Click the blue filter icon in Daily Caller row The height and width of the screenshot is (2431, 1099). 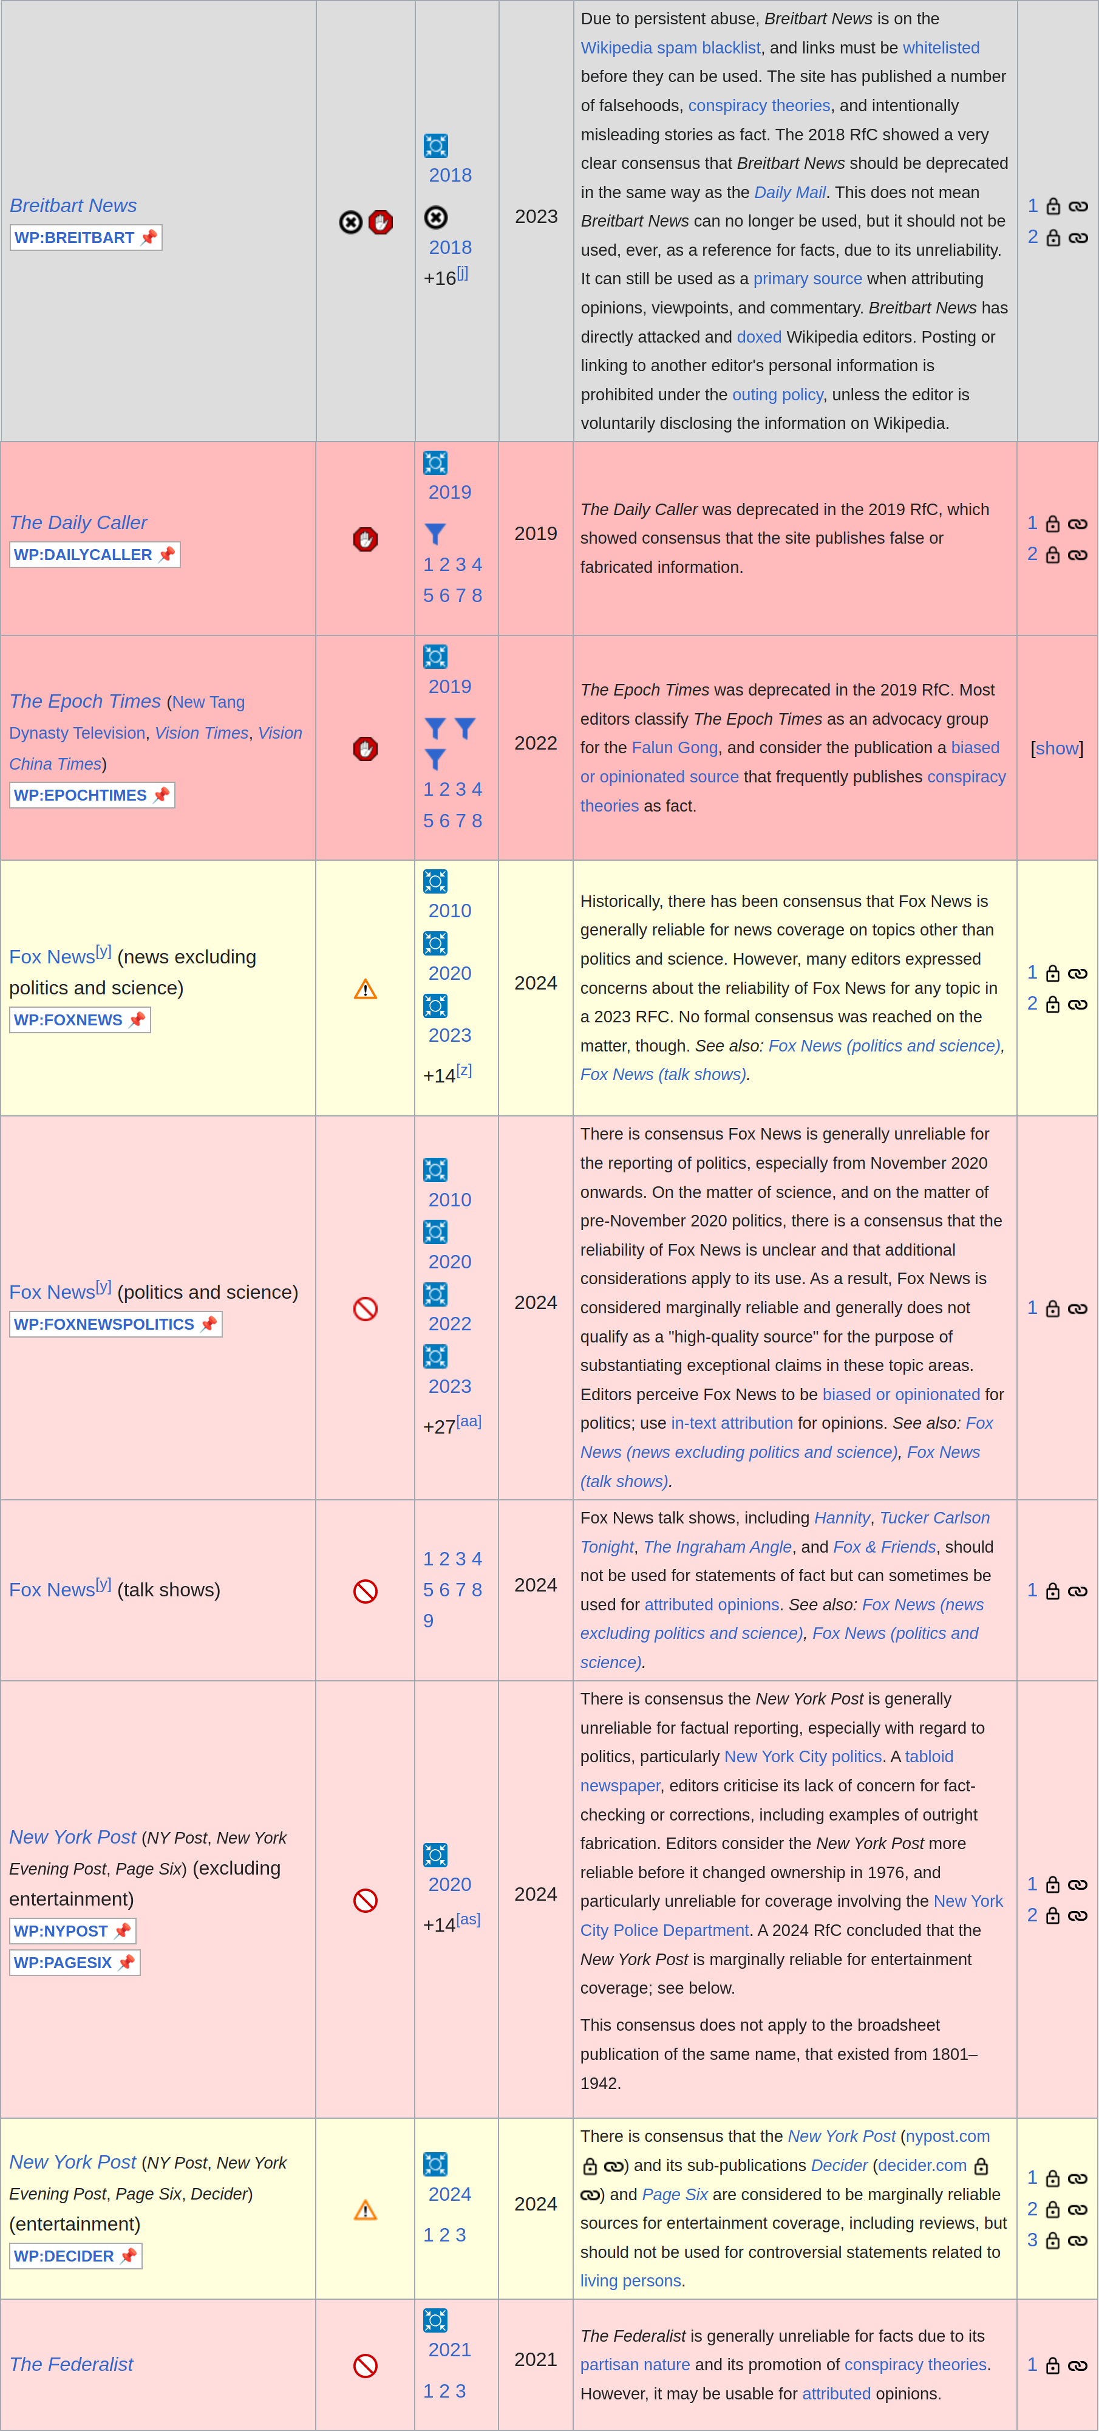(435, 534)
